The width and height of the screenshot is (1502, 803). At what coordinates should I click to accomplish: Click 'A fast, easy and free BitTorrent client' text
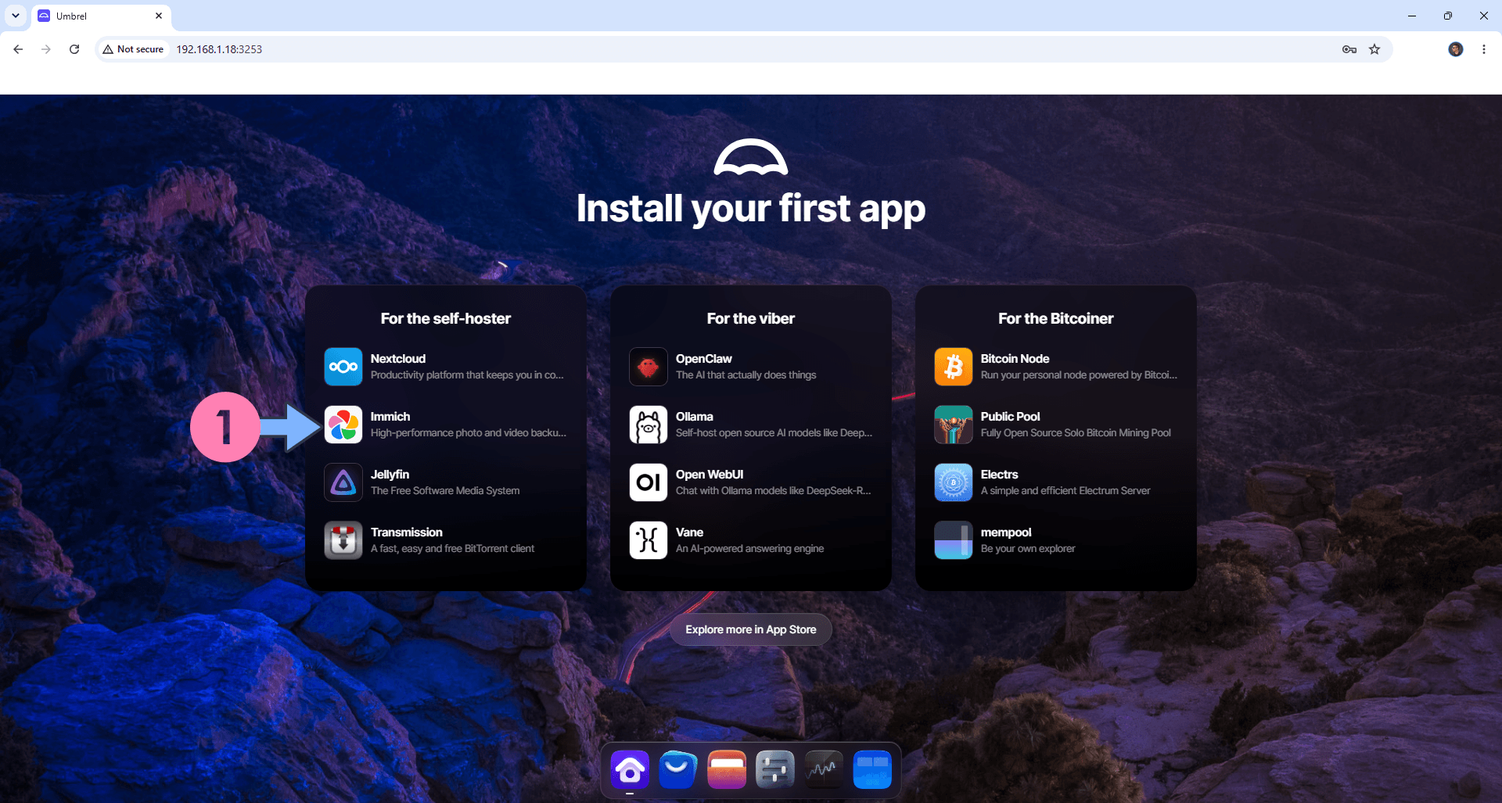[453, 549]
